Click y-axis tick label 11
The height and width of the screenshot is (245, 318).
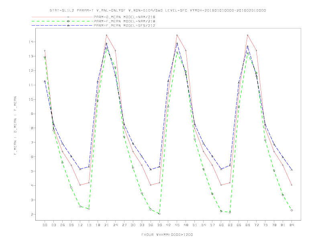tap(31, 85)
